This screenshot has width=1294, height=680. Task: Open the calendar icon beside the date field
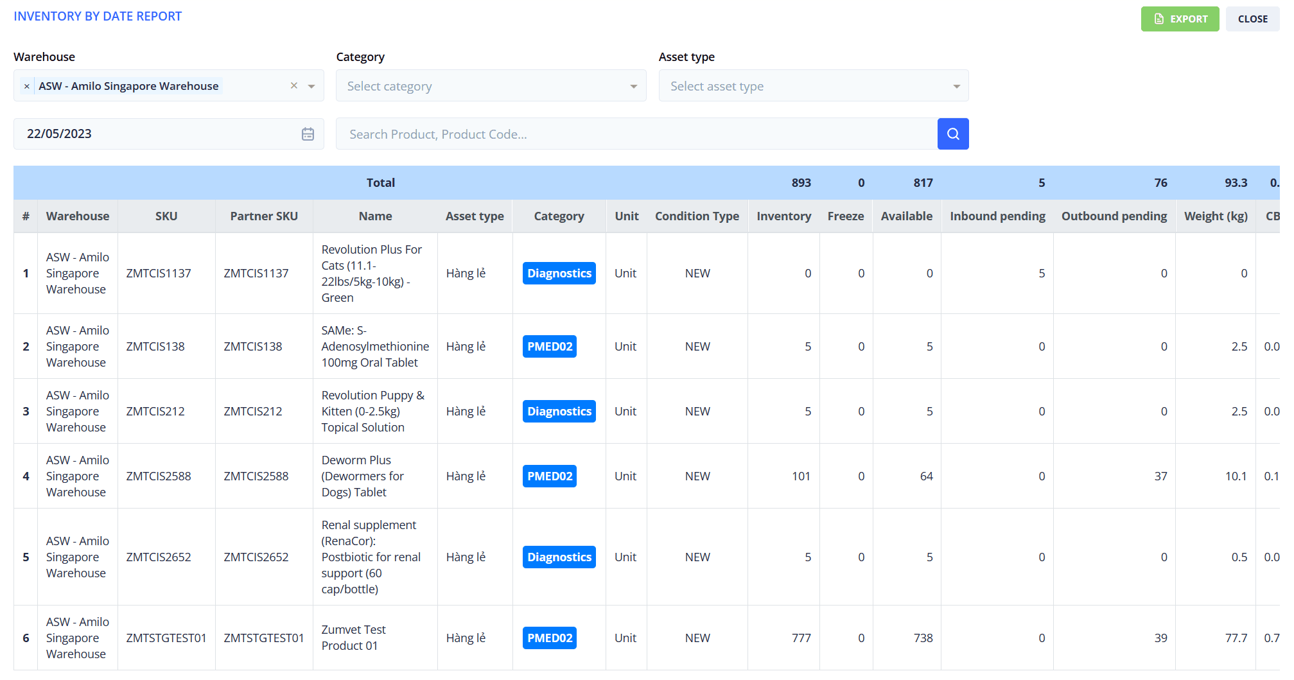pyautogui.click(x=308, y=134)
